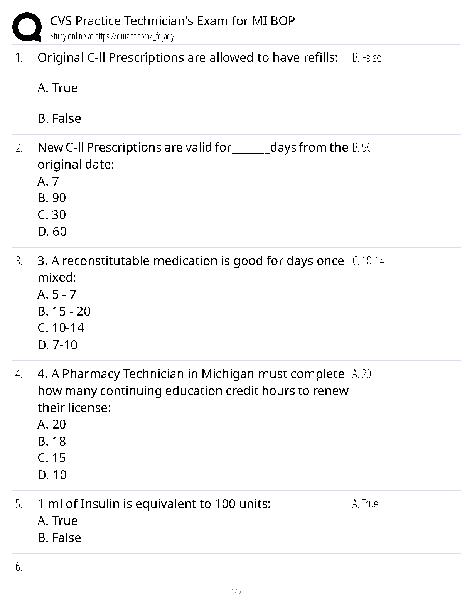
Task: Choose option B. 18 in question 4
Action: pos(52,441)
